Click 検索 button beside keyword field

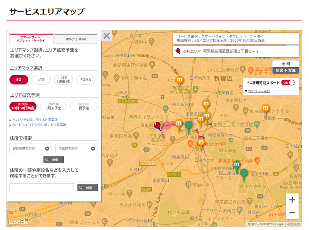pyautogui.click(x=88, y=188)
